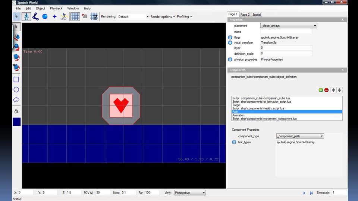The height and width of the screenshot is (201, 358).
Task: Click the definition_scale input field
Action: click(x=286, y=54)
